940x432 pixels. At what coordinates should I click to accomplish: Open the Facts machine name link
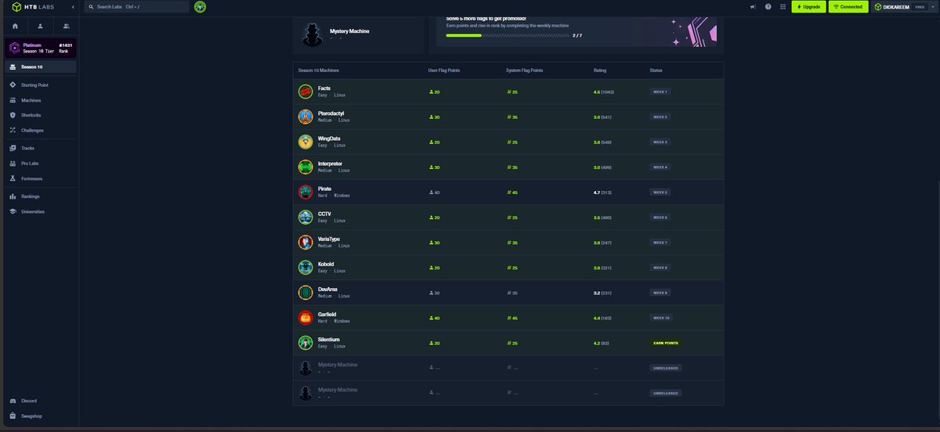324,88
